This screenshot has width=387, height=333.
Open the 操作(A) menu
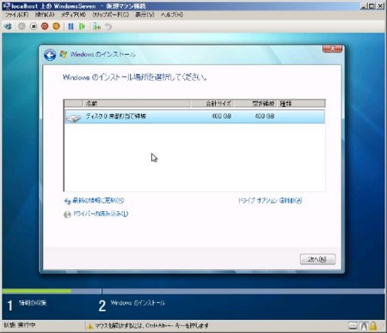point(45,15)
